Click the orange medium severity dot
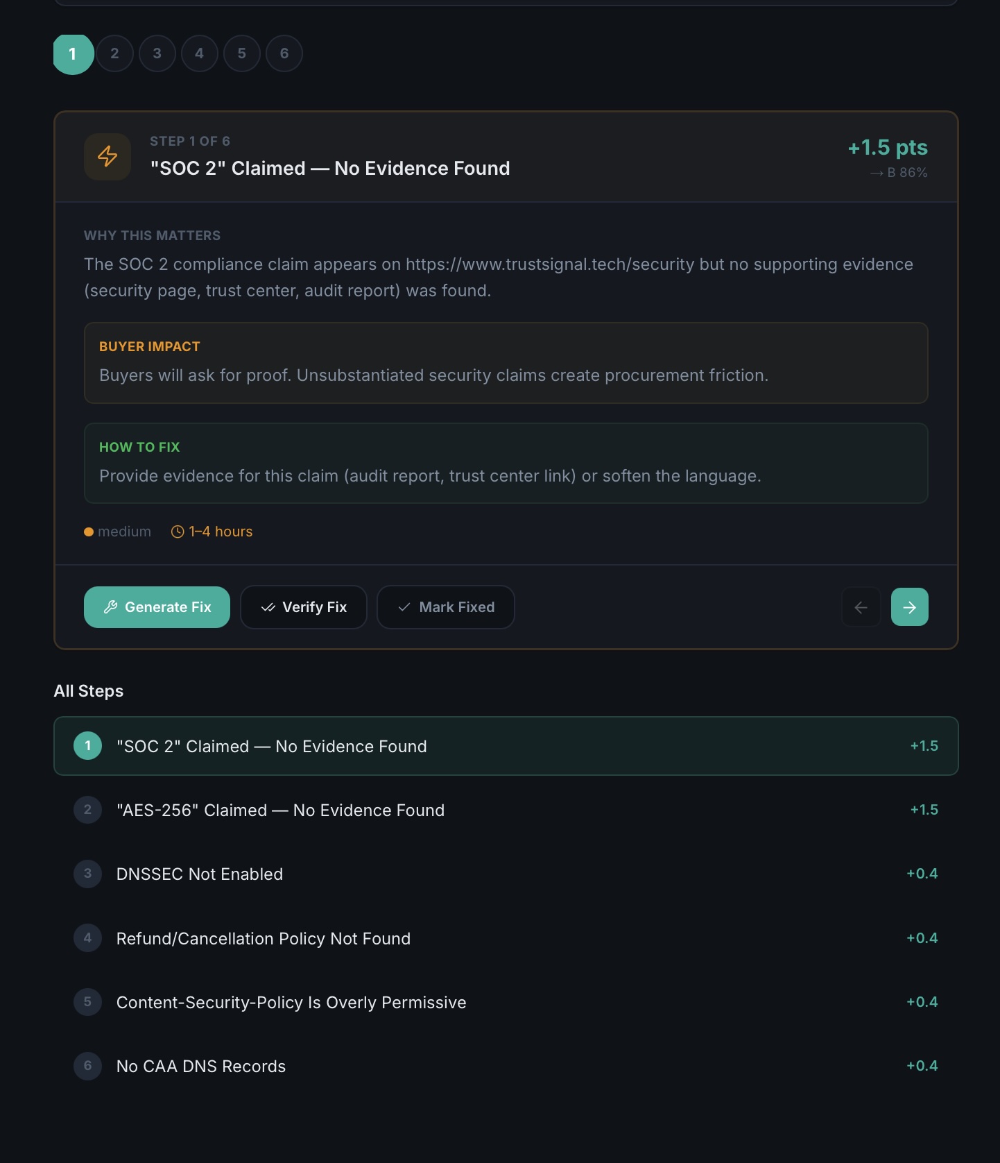1000x1163 pixels. [x=88, y=532]
